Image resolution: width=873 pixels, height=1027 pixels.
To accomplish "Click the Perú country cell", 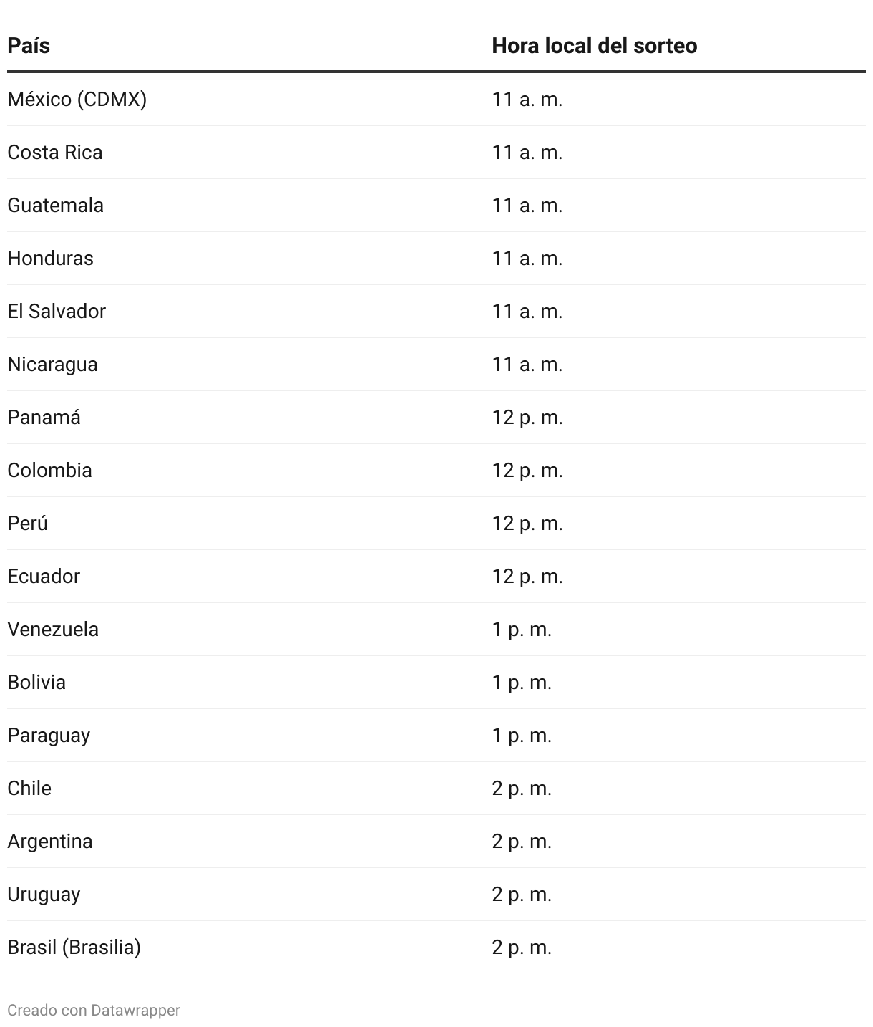I will 27,523.
